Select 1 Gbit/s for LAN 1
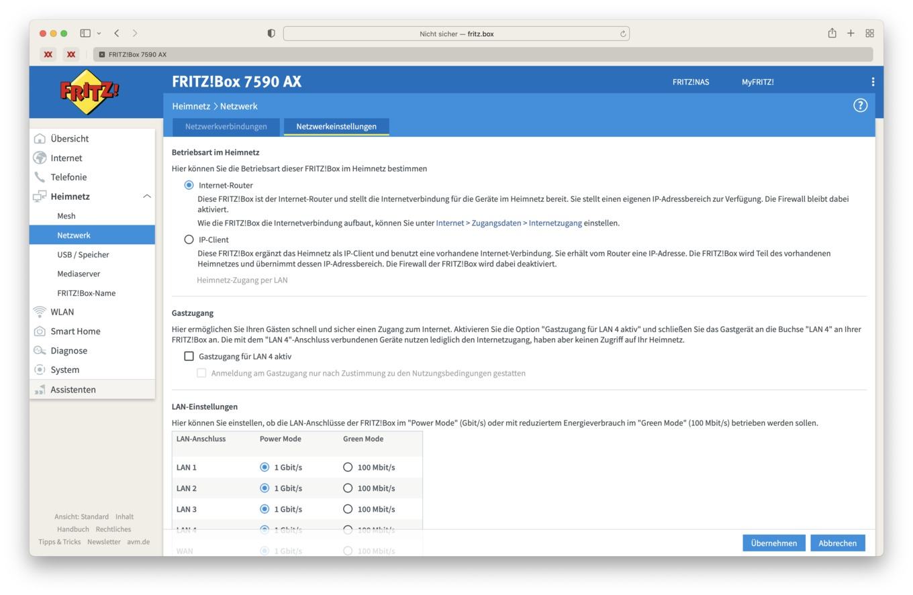The width and height of the screenshot is (913, 595). coord(265,467)
